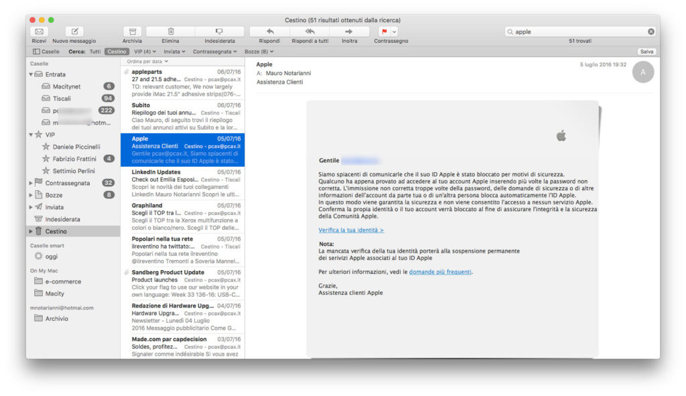Open the Ordina per data sort menu
686x396 pixels.
coord(147,62)
